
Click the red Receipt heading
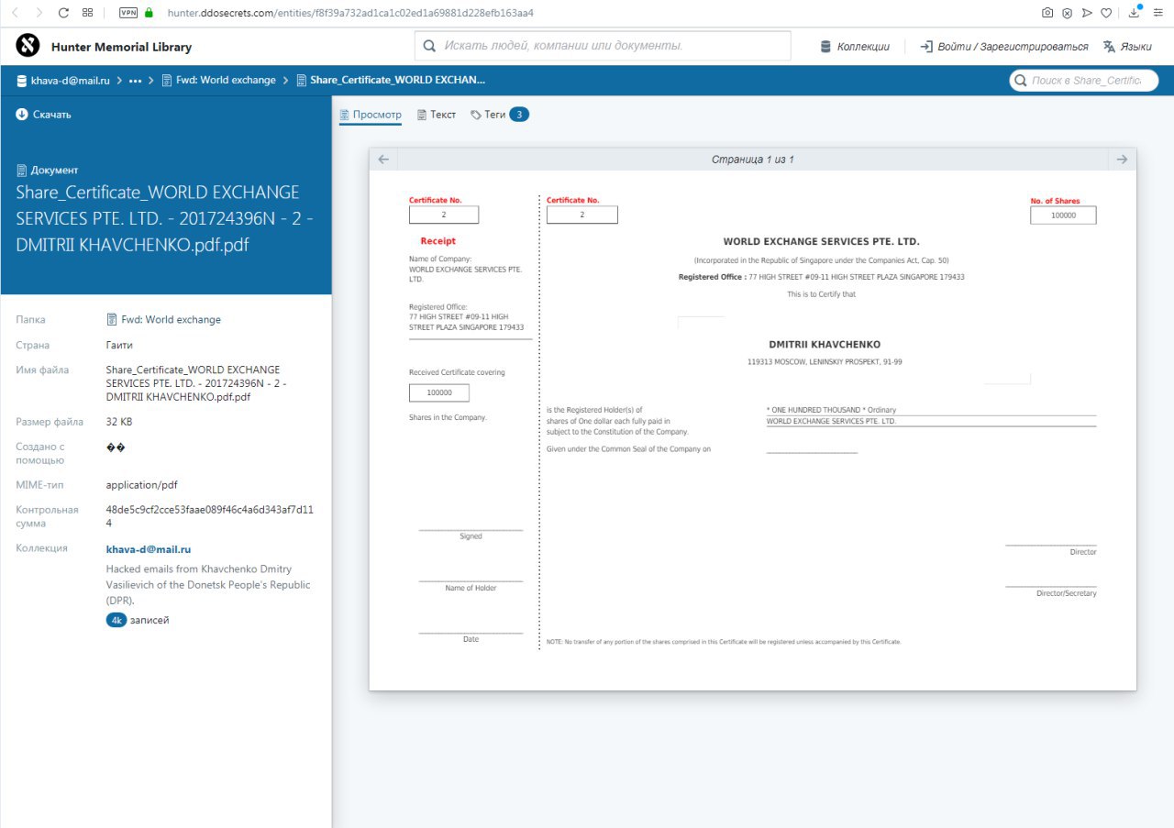(x=438, y=241)
